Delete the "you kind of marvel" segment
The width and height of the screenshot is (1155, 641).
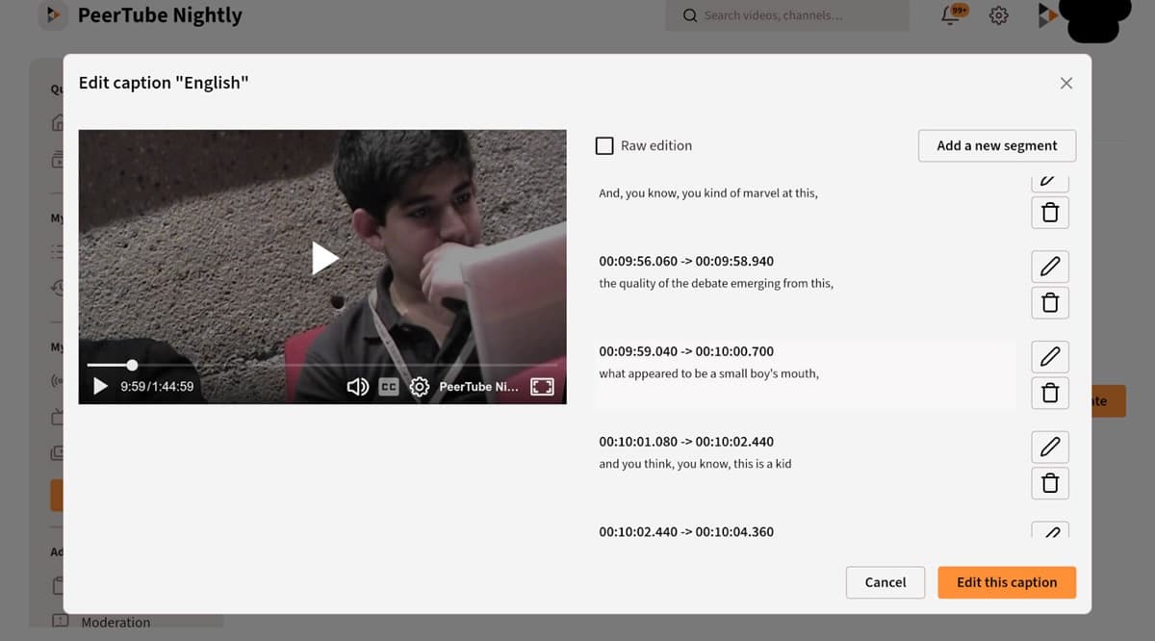click(x=1050, y=212)
